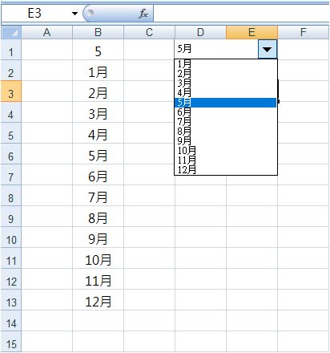This screenshot has height=353, width=330.
Task: Select column A header
Action: 46,33
